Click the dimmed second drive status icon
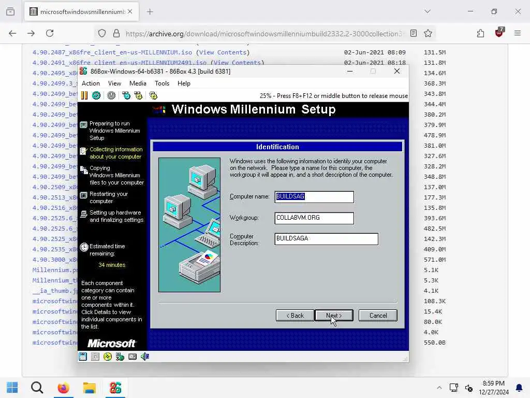530x398 pixels. coord(95,357)
